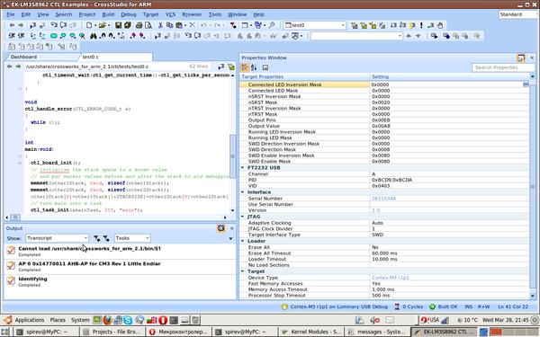Image resolution: width=540 pixels, height=337 pixels.
Task: Click the ellipsis button on Connected LED Inversion Mask
Action: coord(526,84)
